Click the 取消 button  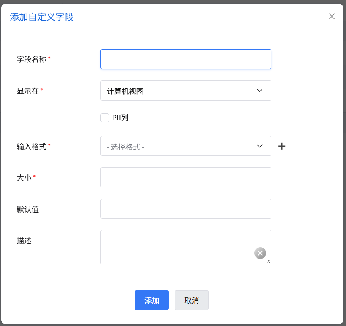point(192,300)
